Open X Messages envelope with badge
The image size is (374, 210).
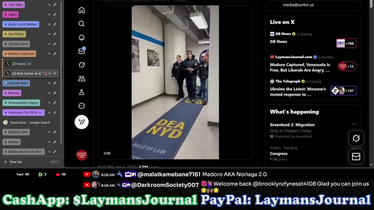tap(82, 51)
